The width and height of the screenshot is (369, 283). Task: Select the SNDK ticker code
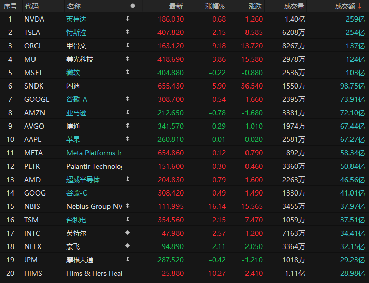[33, 86]
